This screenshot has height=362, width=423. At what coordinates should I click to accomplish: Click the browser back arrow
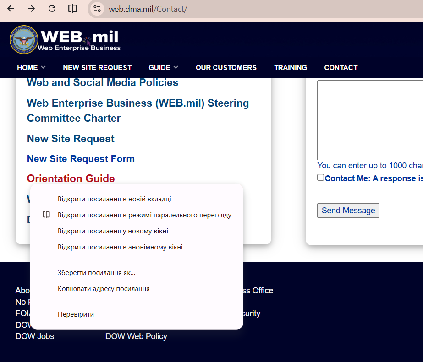click(x=11, y=9)
